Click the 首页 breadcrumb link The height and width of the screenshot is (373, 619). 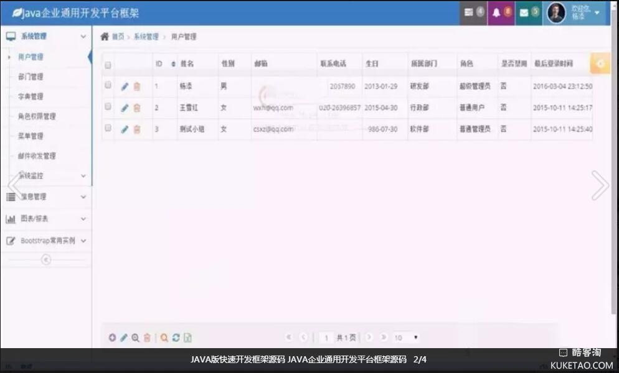tap(117, 37)
